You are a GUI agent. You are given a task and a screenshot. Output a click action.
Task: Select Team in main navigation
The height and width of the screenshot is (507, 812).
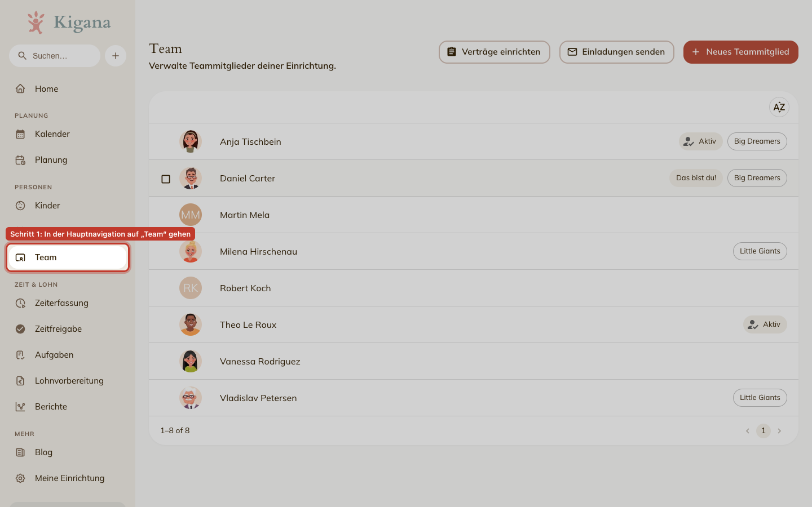click(x=68, y=257)
